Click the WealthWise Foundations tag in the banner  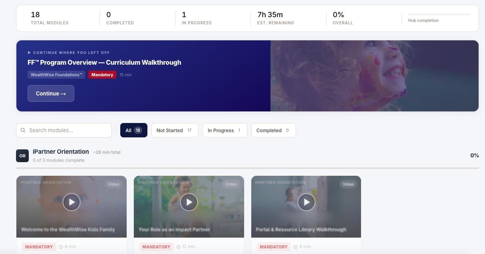point(56,75)
